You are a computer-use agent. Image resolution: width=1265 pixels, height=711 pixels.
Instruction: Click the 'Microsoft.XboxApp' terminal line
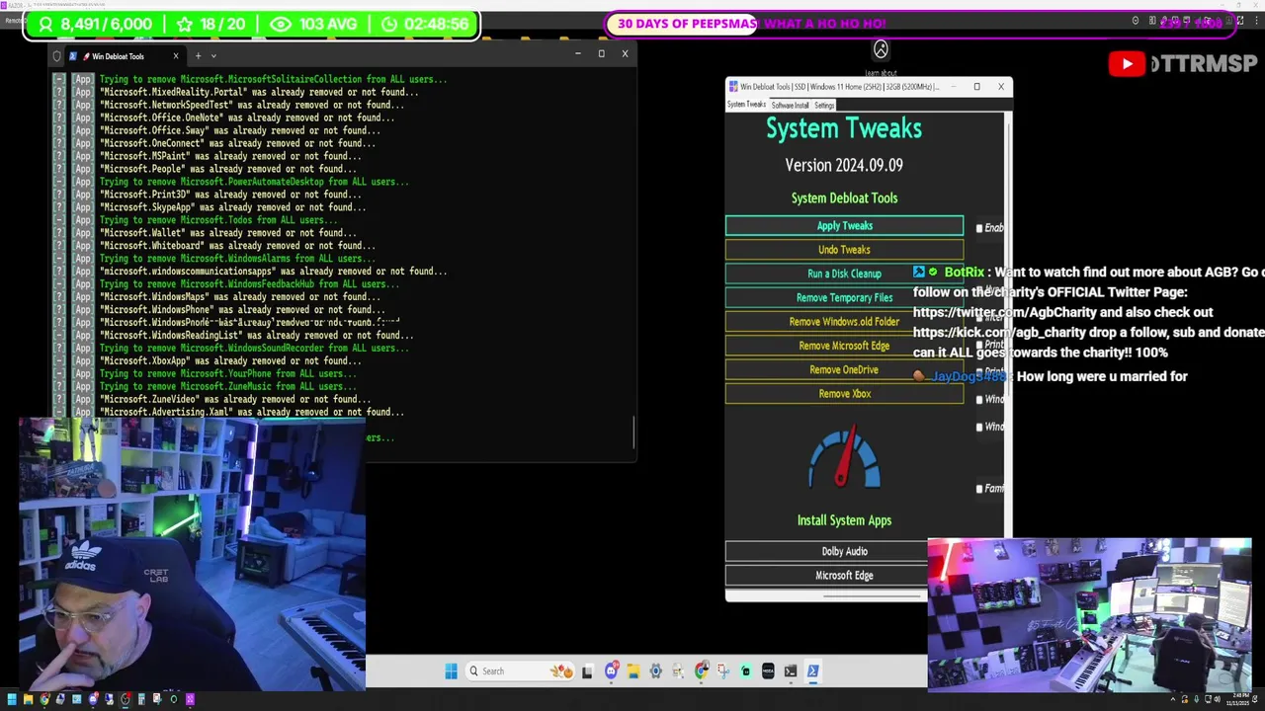coord(230,361)
